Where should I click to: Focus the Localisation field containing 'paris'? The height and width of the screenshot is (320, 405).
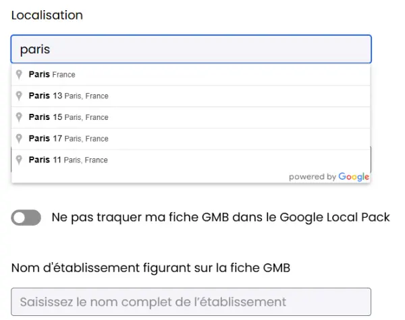(x=191, y=49)
